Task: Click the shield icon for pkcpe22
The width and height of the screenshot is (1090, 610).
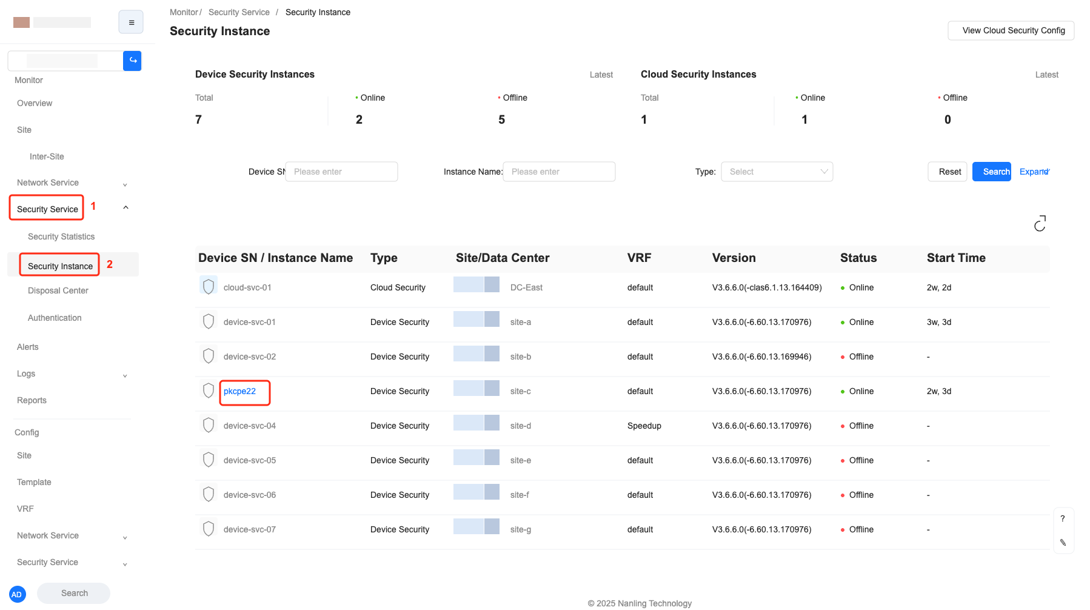Action: coord(209,390)
